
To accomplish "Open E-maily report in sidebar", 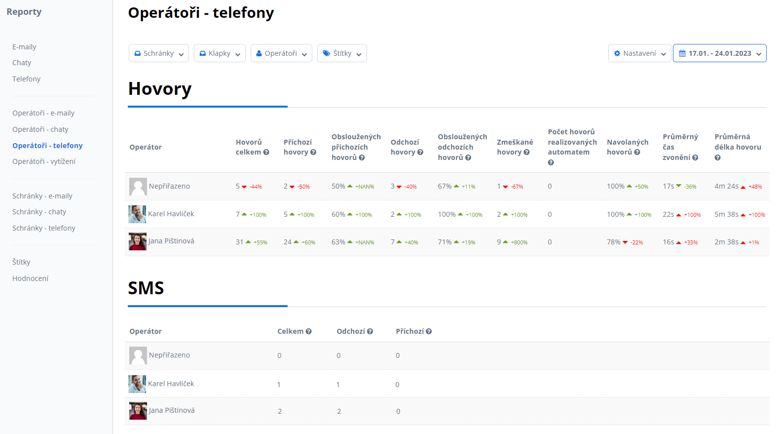I will [x=25, y=47].
